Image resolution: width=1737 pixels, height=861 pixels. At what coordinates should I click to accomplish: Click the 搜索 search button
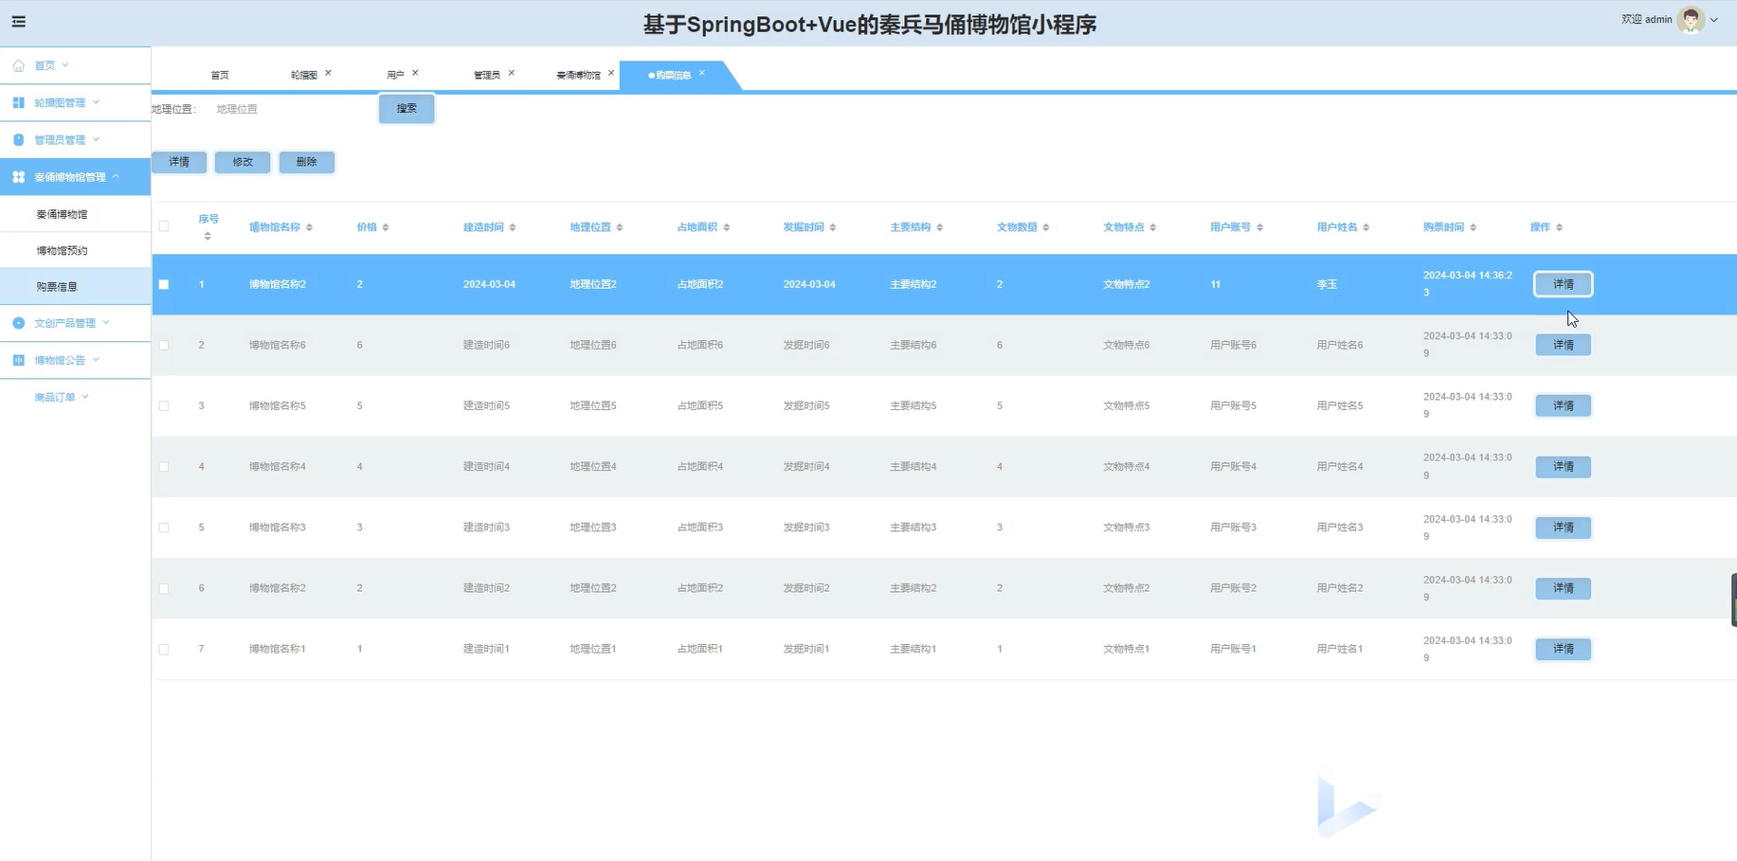point(407,109)
